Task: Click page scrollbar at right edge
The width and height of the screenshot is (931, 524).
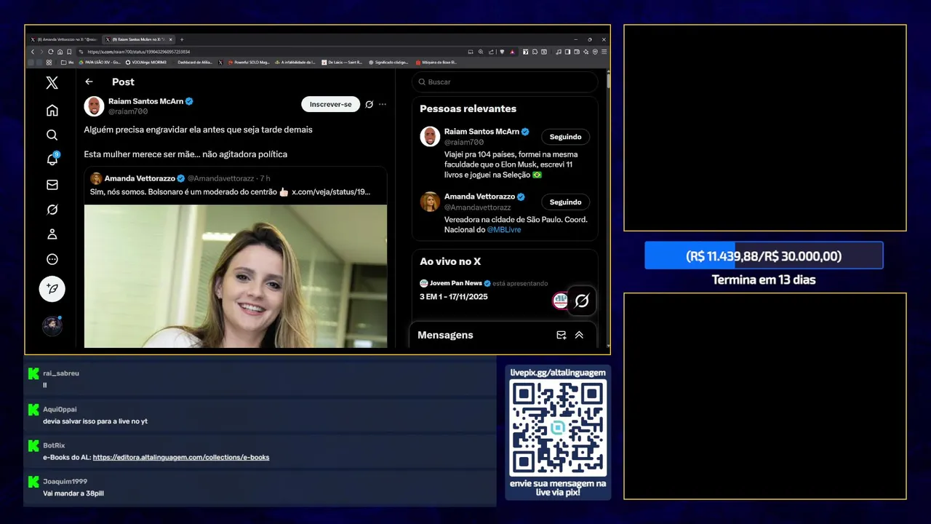Action: coord(608,82)
